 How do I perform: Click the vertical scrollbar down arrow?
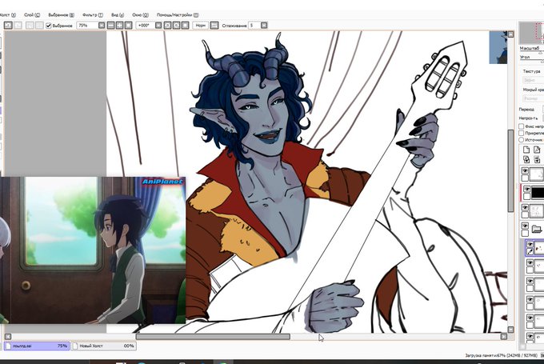pos(510,329)
